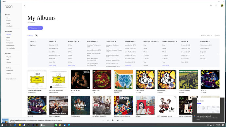Select the Classical genre filter
Image resolution: width=226 pixels, height=127 pixels.
(x=54, y=45)
